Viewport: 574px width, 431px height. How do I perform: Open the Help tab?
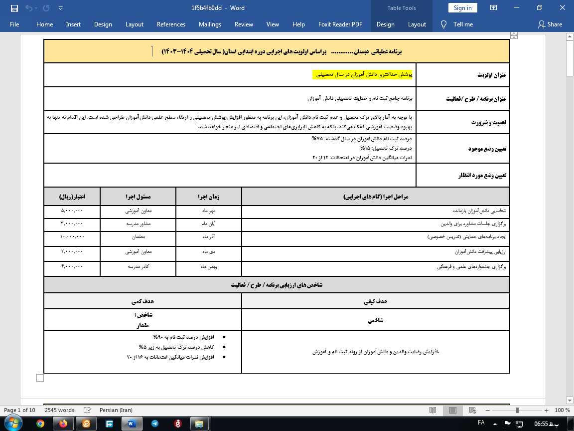coord(298,24)
